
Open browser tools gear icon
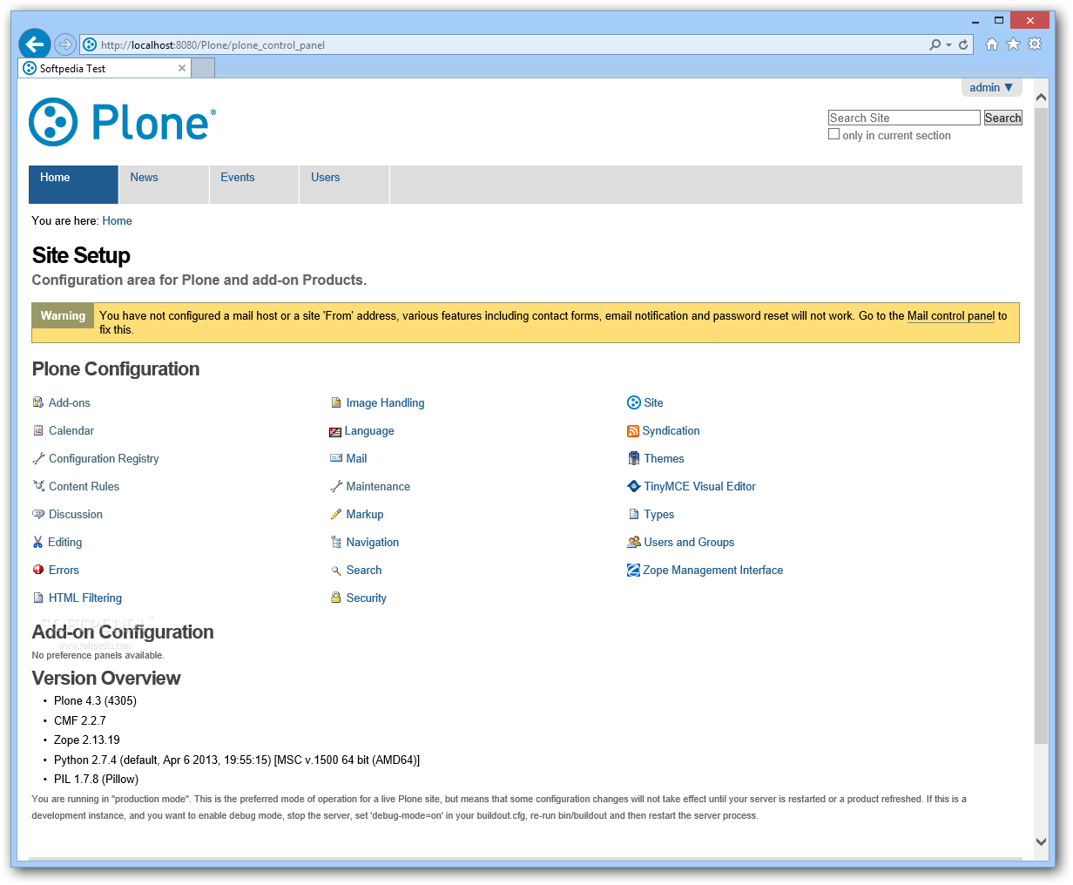coord(1035,44)
